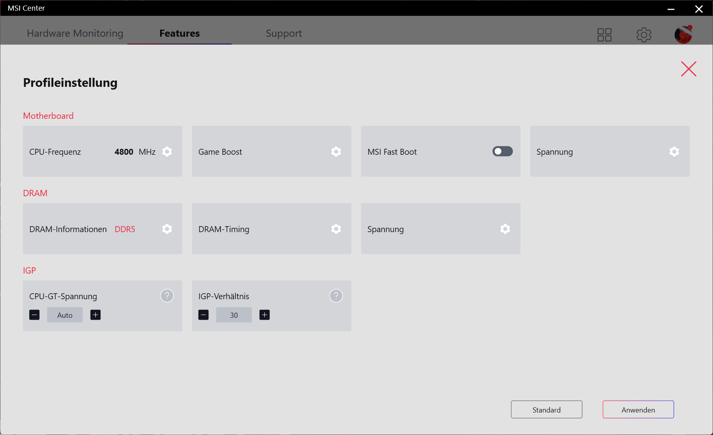Increase CPU-GT-Spannung with plus button

[x=96, y=315]
